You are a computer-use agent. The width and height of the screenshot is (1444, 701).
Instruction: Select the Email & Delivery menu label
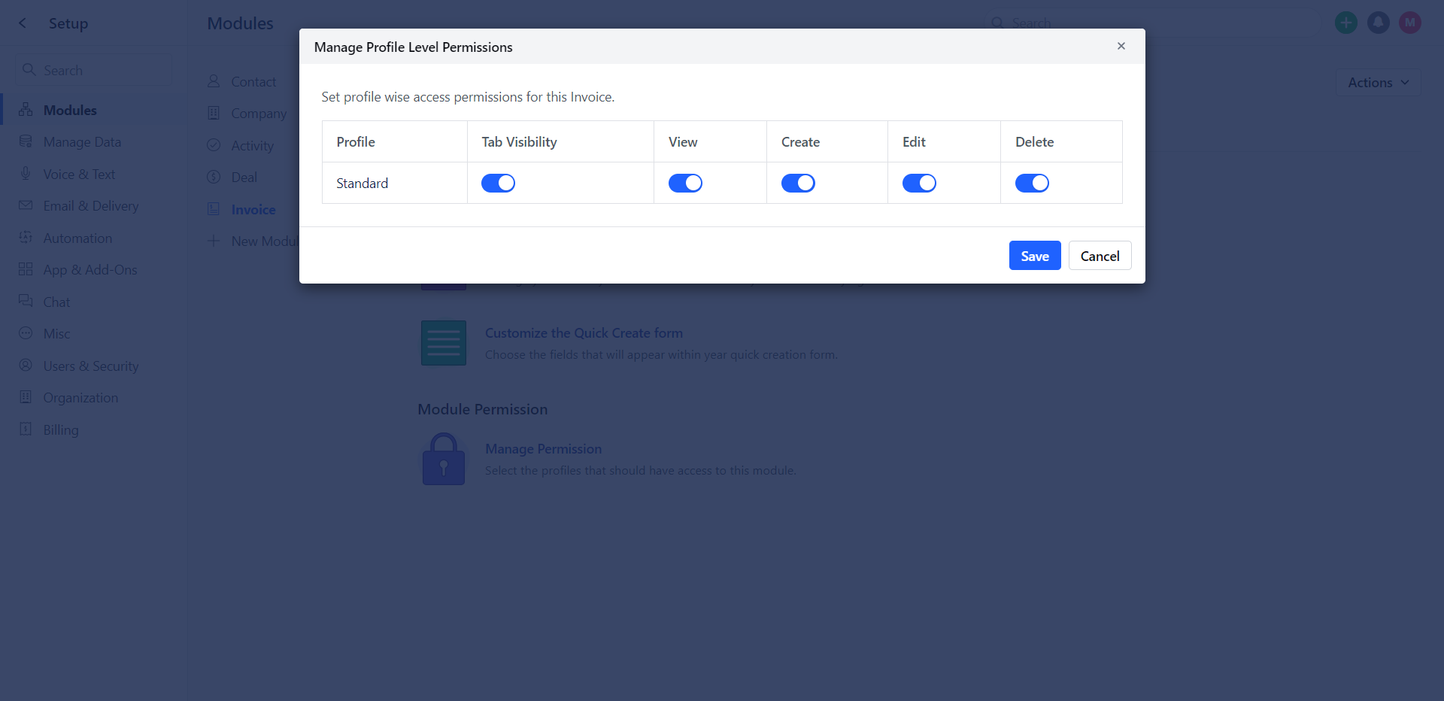[91, 206]
